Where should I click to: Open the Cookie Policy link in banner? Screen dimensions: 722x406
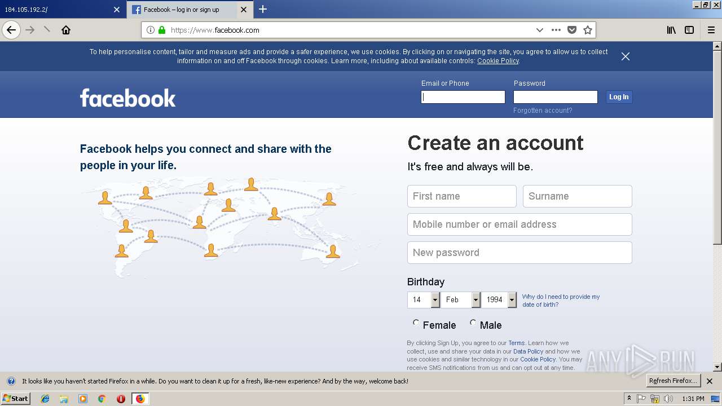tap(498, 61)
